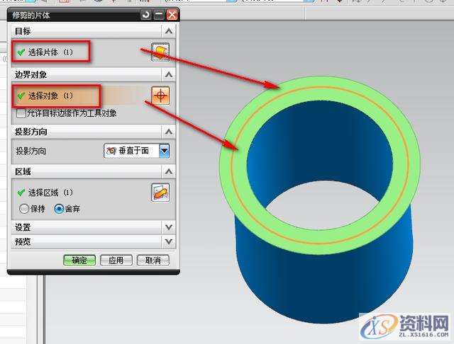Select the 舍弃 (Discard) radio button
This screenshot has height=344, width=454.
[60, 209]
